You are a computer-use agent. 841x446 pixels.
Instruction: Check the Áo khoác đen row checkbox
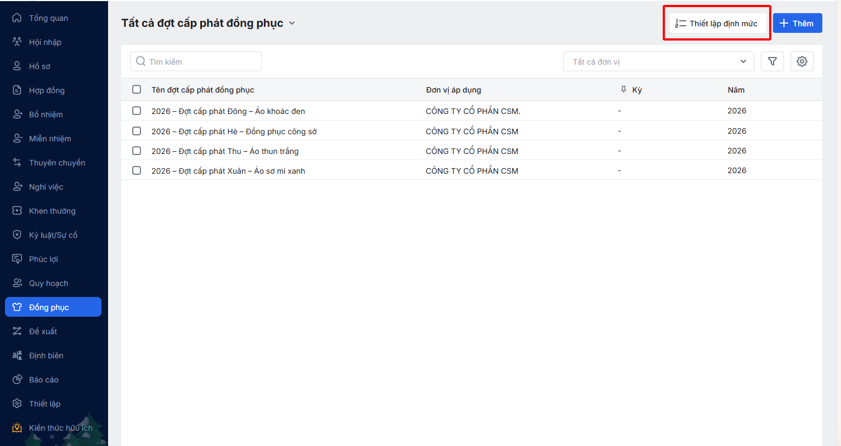[x=137, y=111]
